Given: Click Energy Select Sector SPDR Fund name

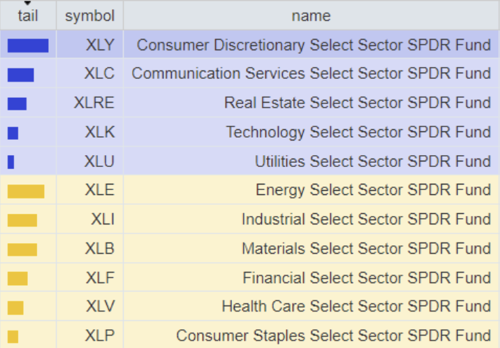Looking at the screenshot, I should click(x=373, y=191).
